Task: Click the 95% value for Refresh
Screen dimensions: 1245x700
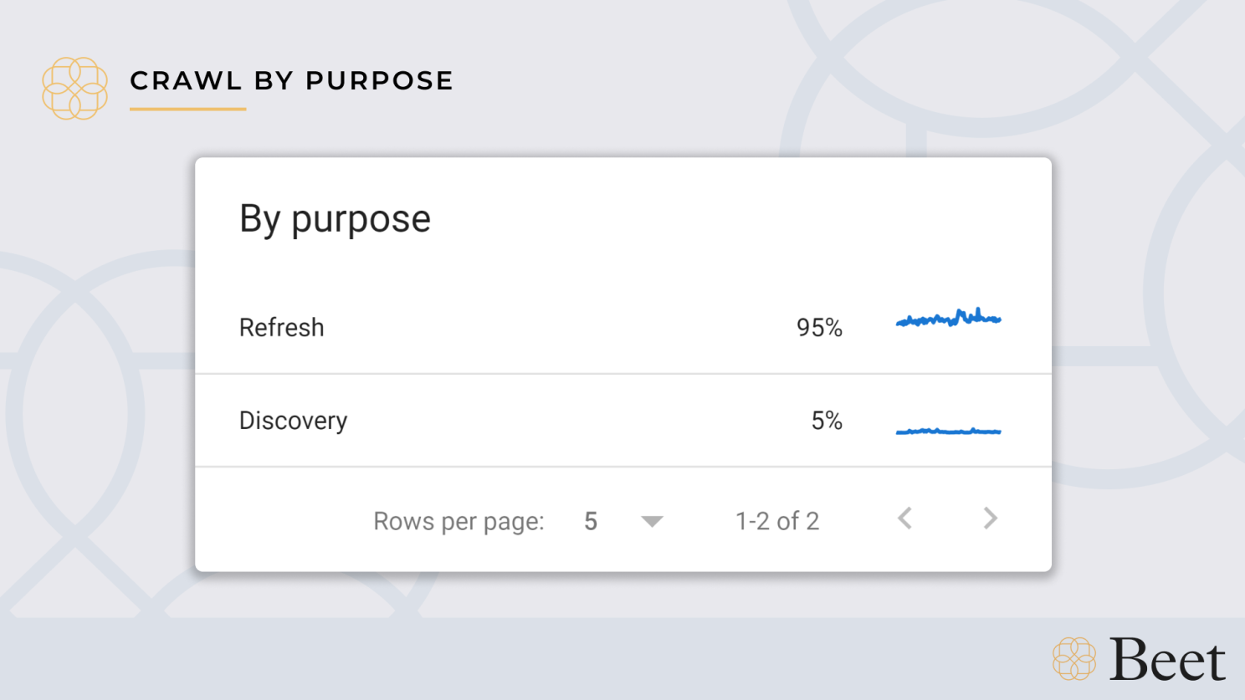Action: click(819, 327)
